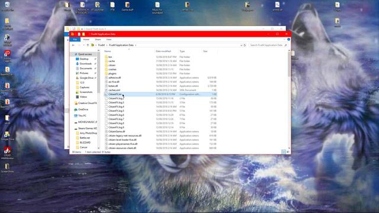Select Quick access in navigation pane
The height and width of the screenshot is (213, 379).
pos(85,54)
